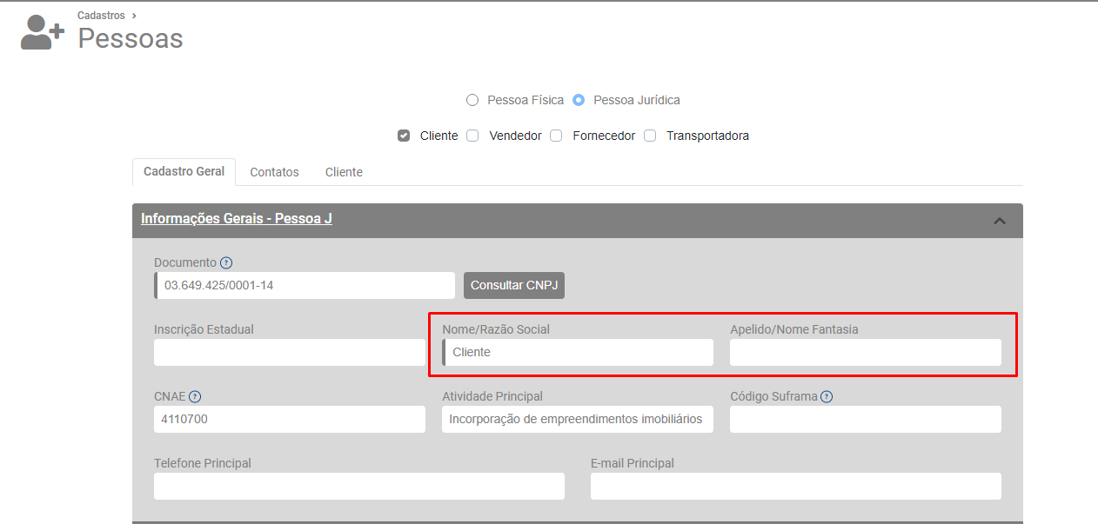Select the Pessoa Jurídica radio button
1098x524 pixels.
point(579,100)
